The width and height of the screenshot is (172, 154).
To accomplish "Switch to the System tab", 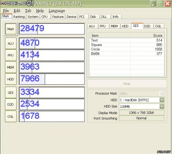I will coord(33,17).
